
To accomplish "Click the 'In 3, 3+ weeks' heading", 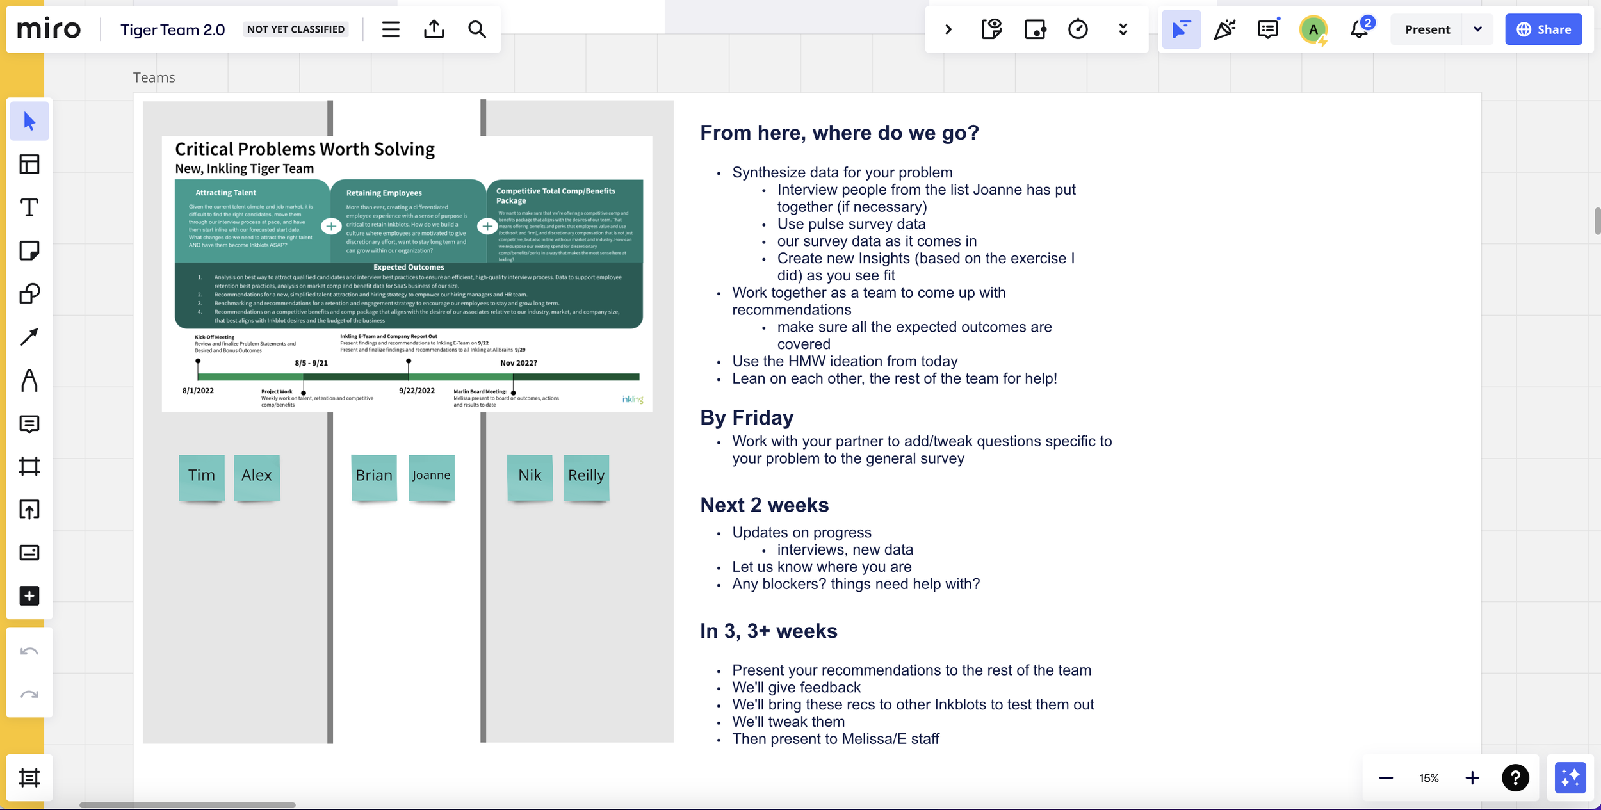I will click(768, 631).
